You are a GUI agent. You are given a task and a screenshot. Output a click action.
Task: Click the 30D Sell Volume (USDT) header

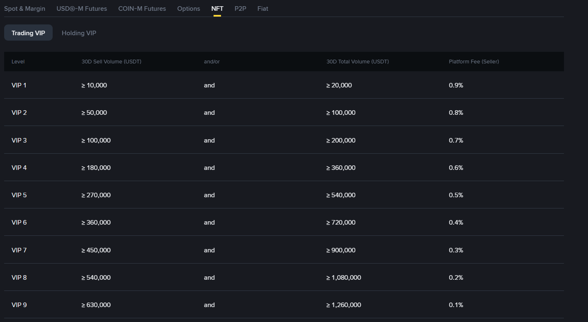(112, 61)
